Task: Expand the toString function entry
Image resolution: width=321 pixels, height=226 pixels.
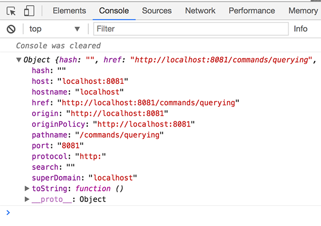Action: [27, 189]
